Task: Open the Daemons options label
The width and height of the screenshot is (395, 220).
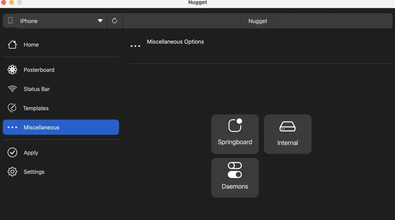Action: [235, 186]
